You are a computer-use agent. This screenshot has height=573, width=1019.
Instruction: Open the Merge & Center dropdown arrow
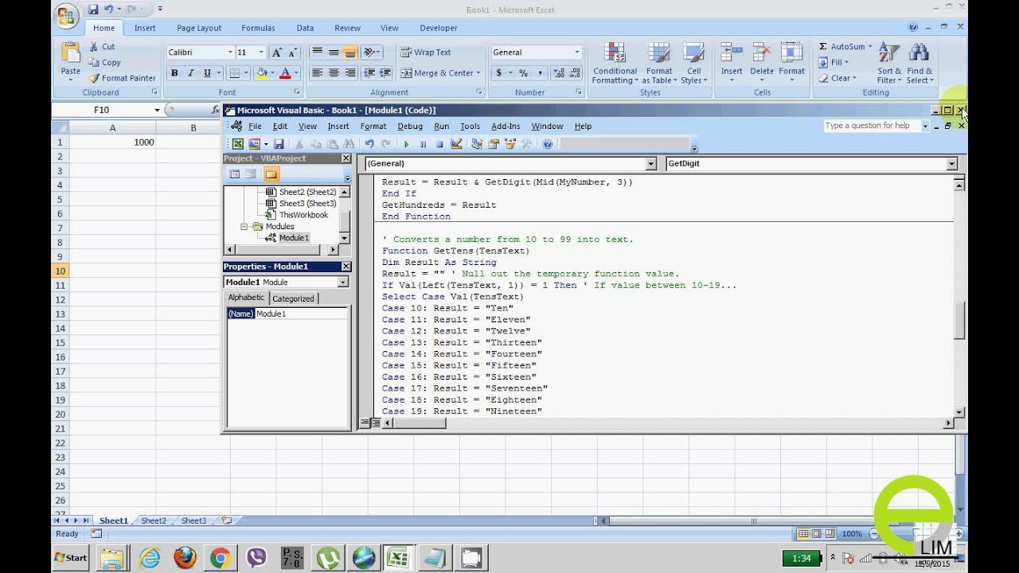coord(478,73)
